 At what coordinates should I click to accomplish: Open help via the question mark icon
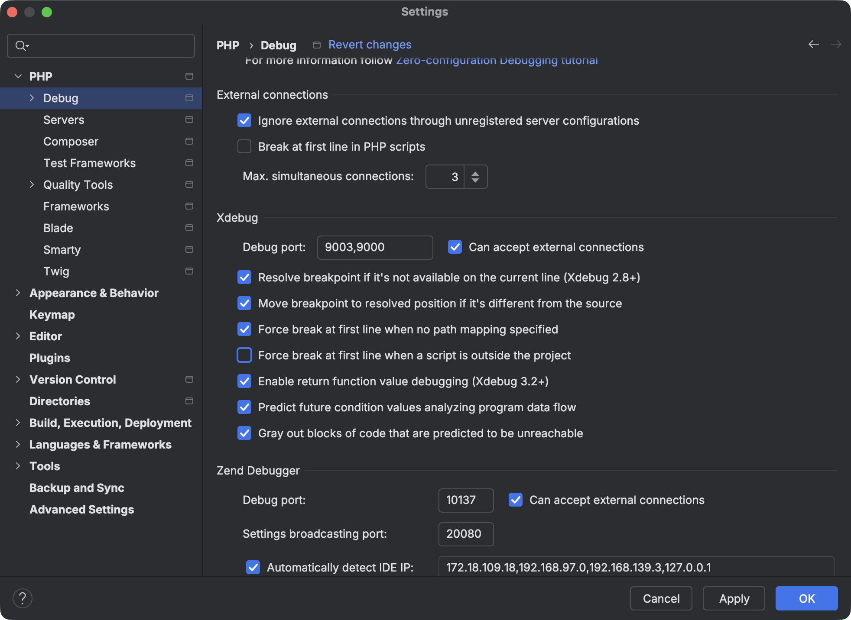(x=23, y=598)
